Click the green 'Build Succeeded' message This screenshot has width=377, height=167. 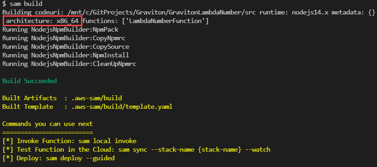tap(29, 81)
